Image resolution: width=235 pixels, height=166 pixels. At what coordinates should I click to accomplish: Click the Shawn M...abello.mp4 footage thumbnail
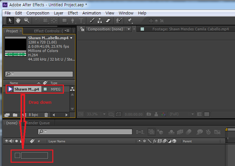pos(15,46)
